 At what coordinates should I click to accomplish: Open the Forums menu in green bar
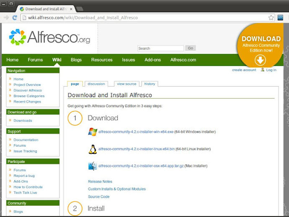coord(35,60)
